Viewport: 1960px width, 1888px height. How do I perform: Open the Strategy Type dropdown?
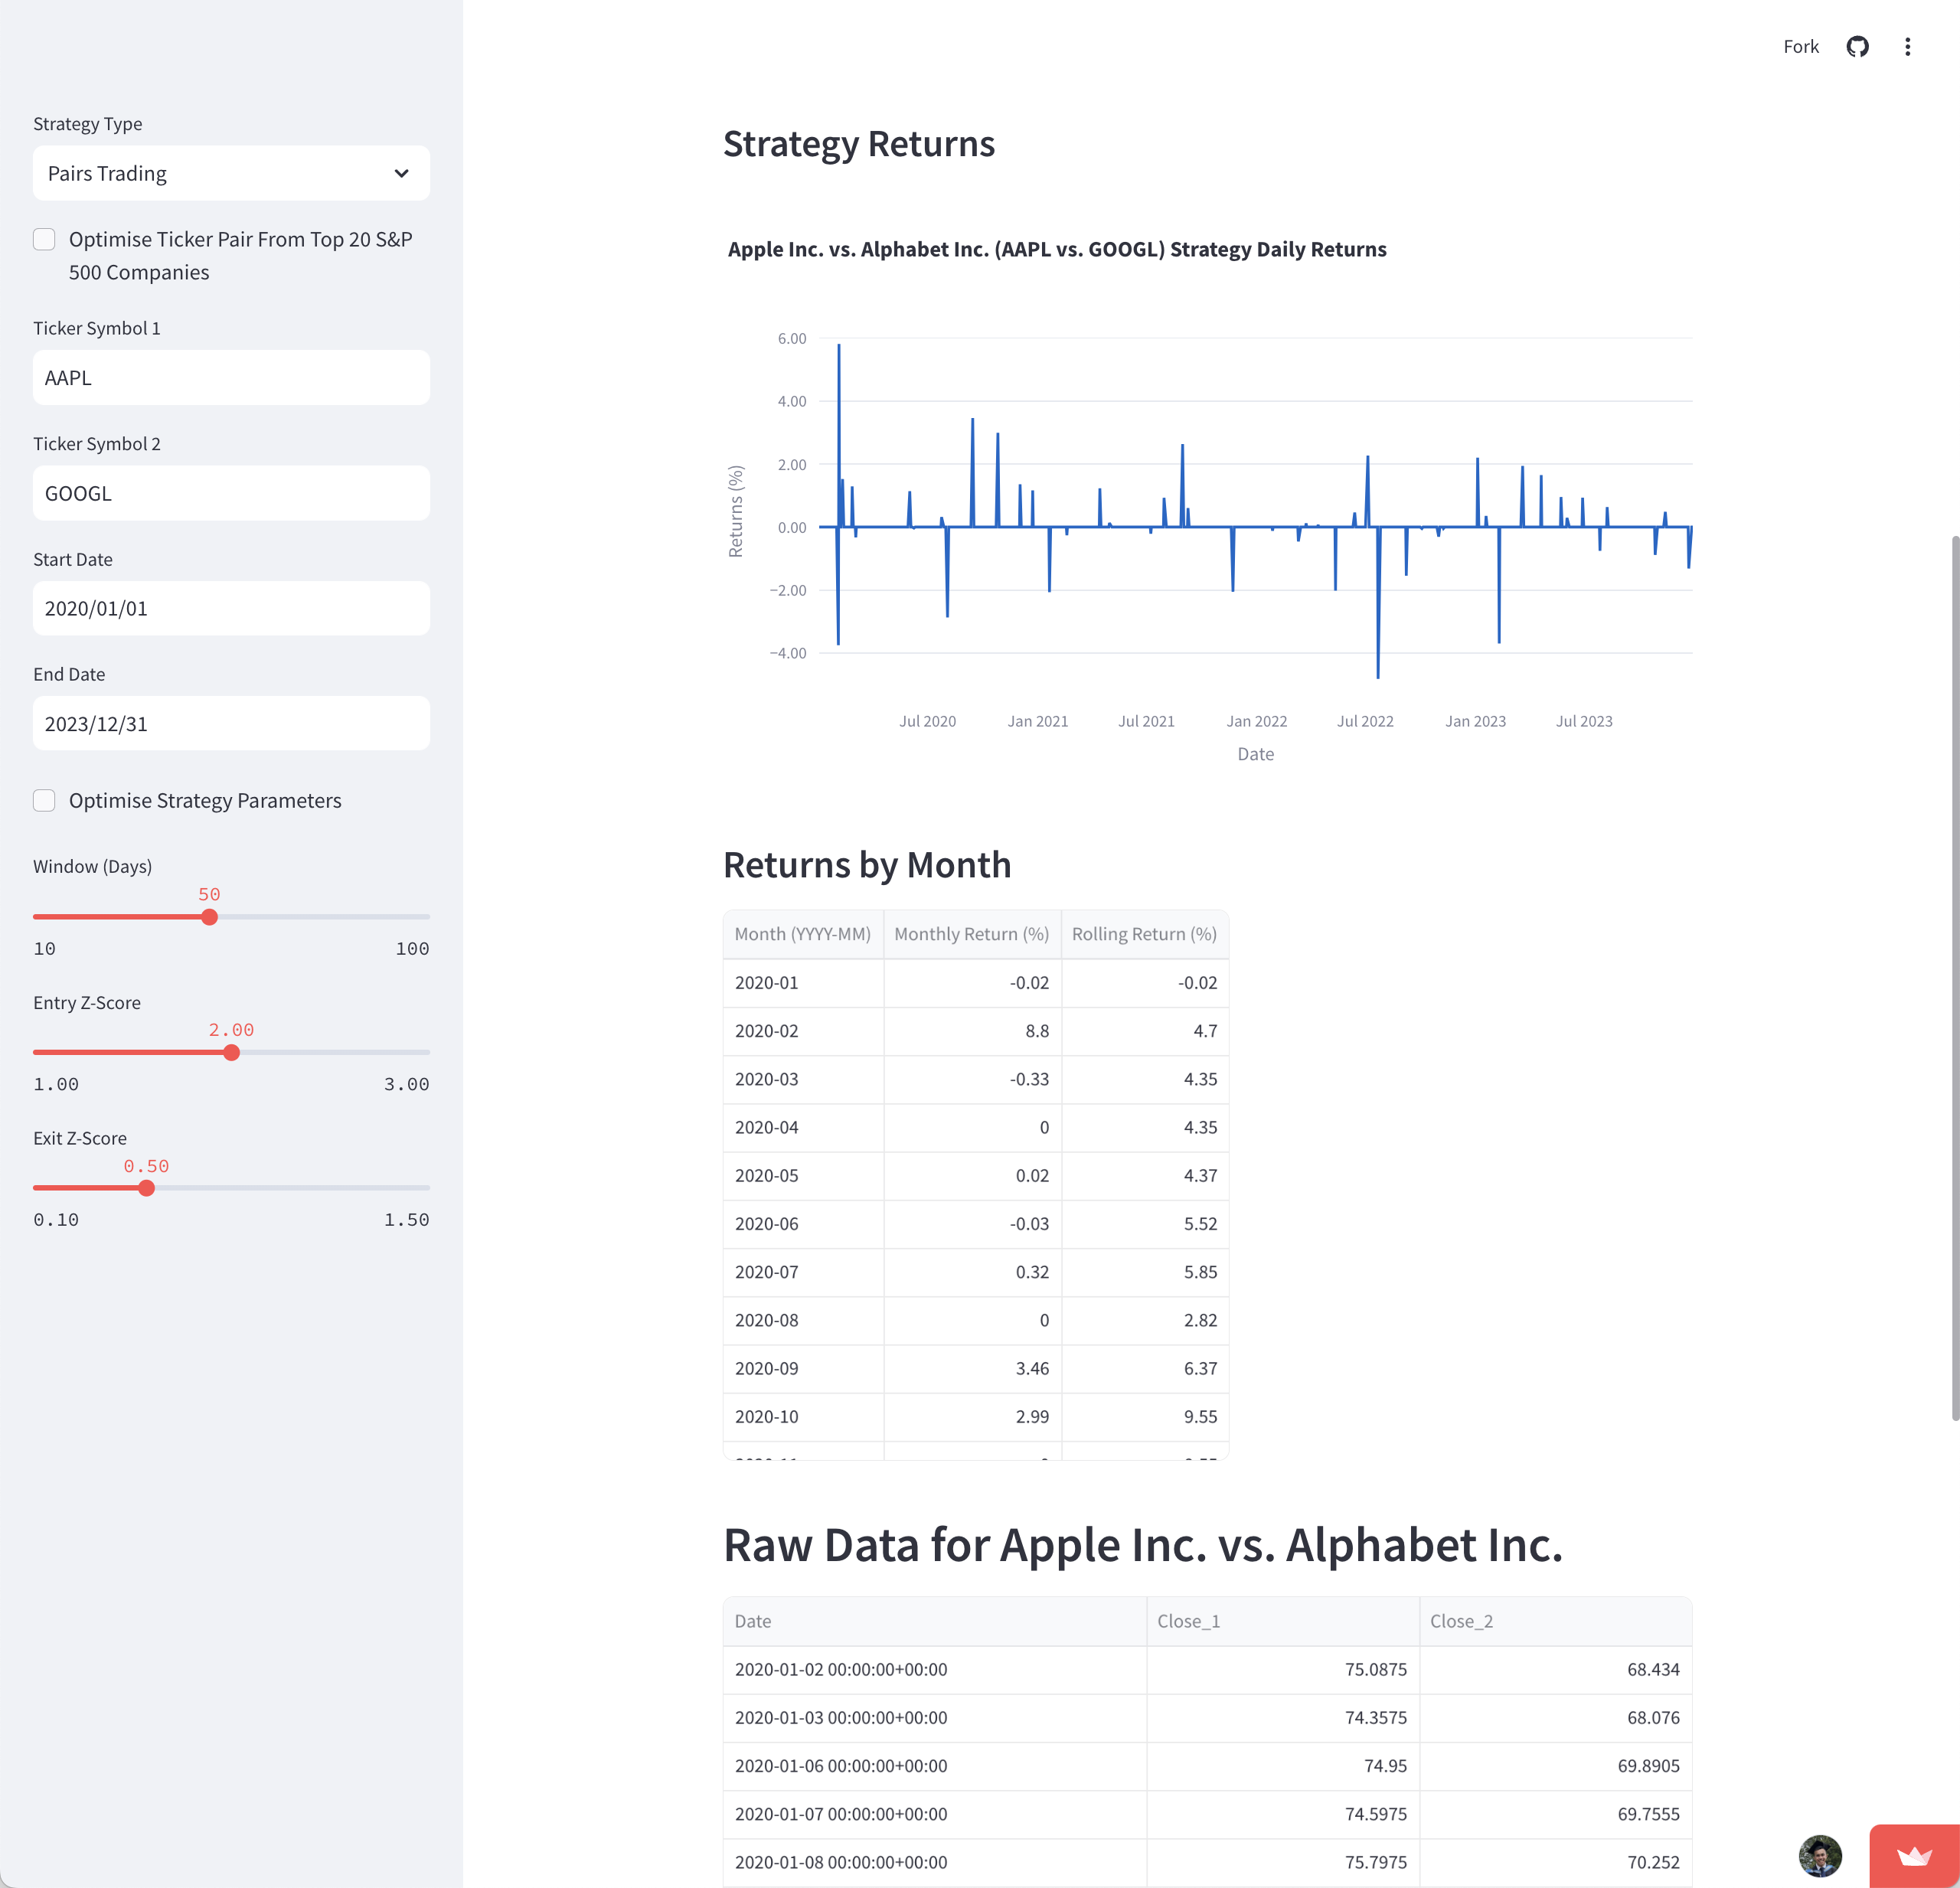(231, 173)
